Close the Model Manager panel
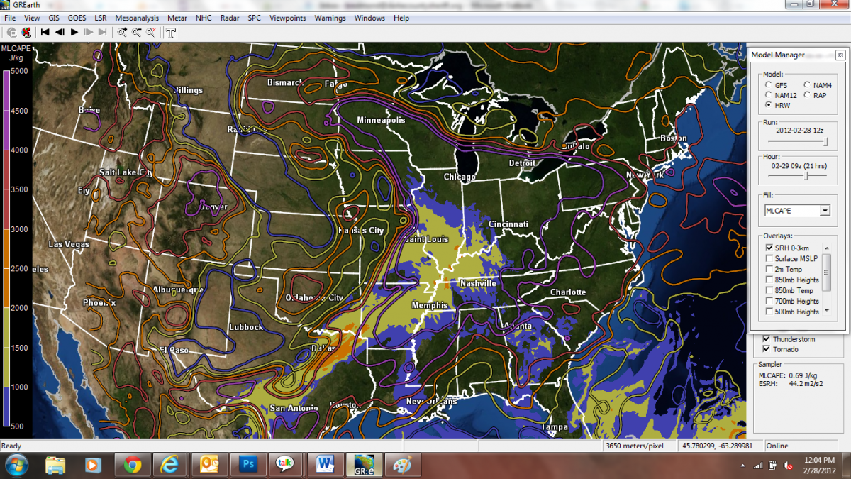The height and width of the screenshot is (479, 851). point(840,55)
